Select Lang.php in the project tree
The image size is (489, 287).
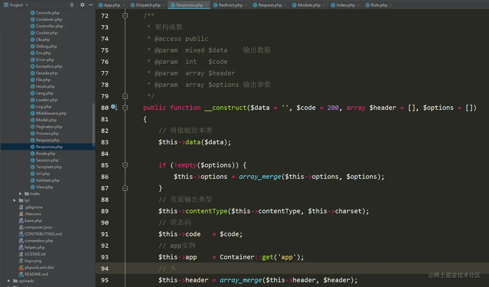tap(45, 93)
